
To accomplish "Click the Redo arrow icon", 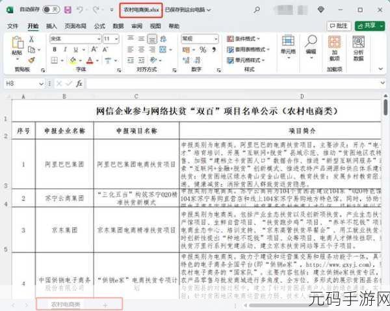I will [x=96, y=10].
